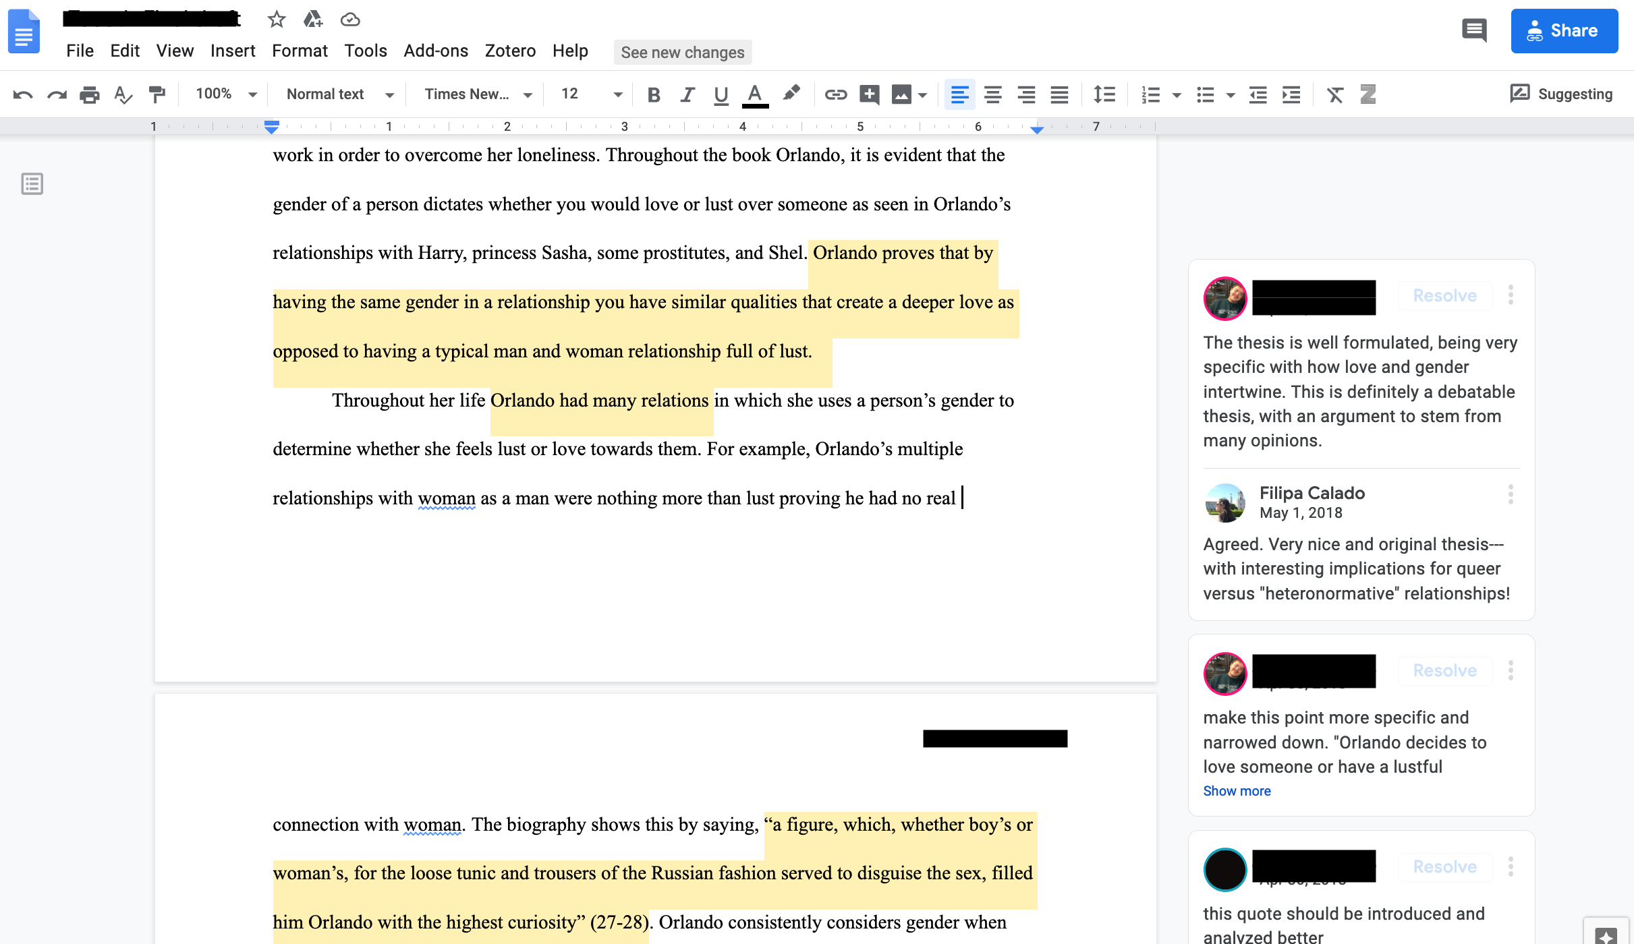Click the clear formatting icon

(1334, 94)
